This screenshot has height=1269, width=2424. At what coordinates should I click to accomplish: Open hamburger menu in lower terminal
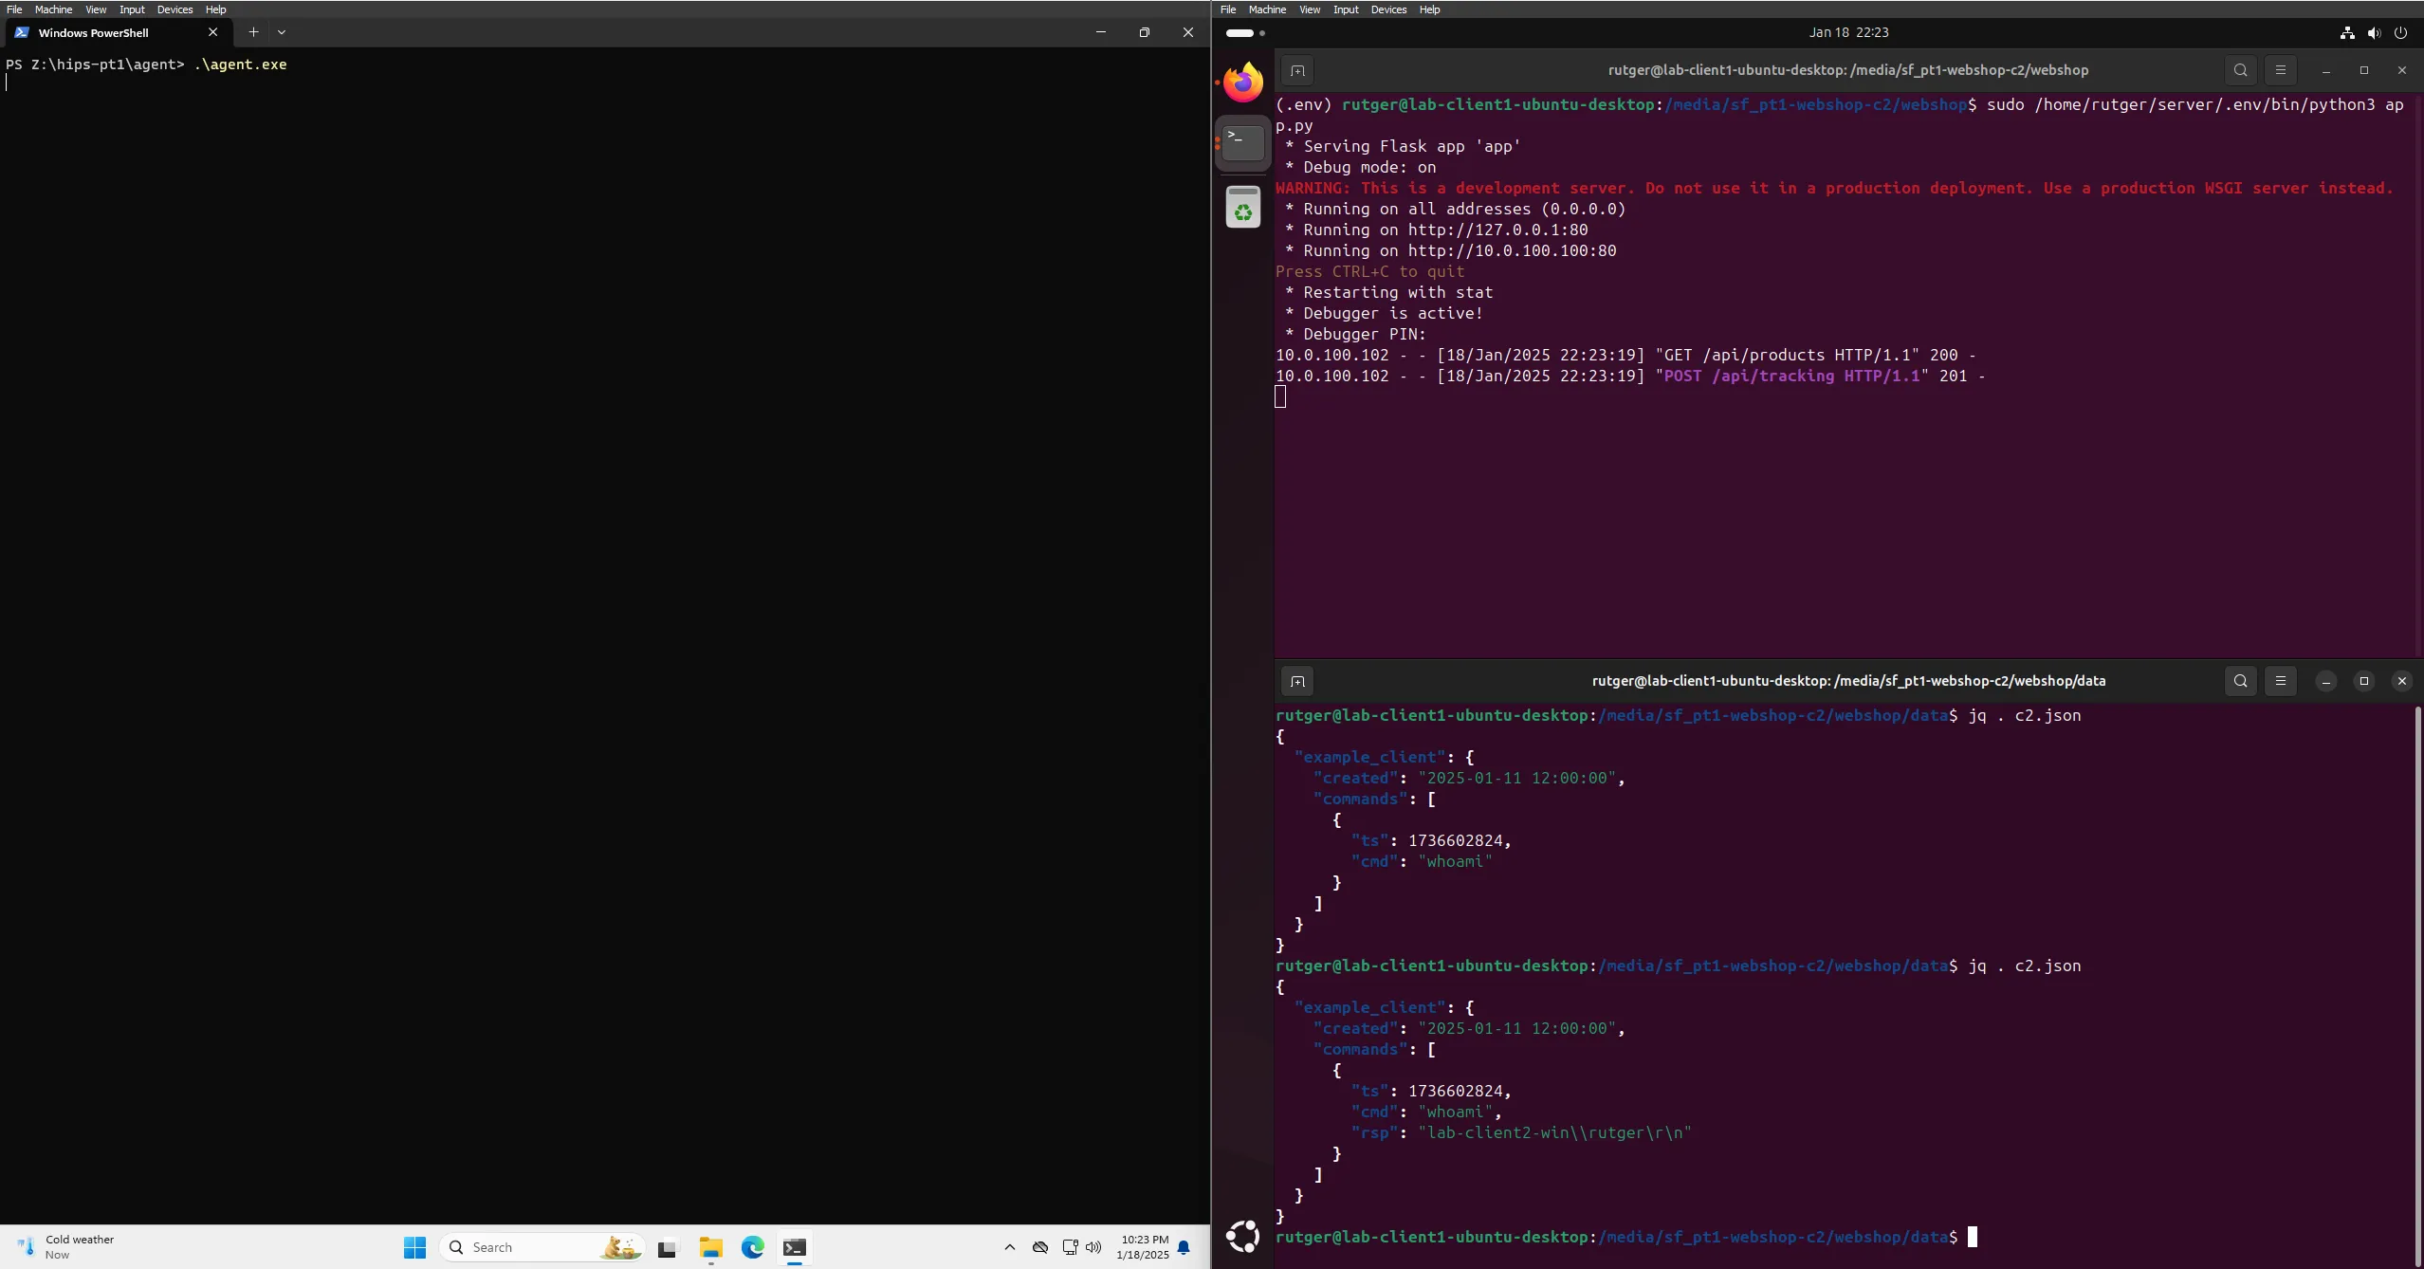coord(2281,681)
